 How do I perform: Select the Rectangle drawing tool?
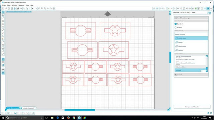pyautogui.click(x=3, y=21)
